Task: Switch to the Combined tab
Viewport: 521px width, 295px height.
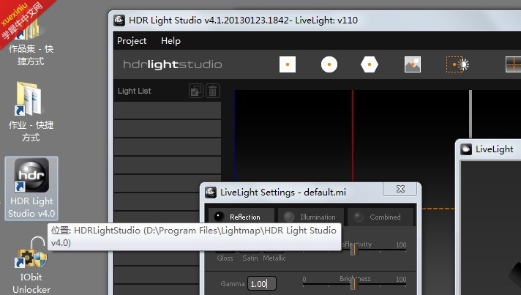Action: click(381, 217)
